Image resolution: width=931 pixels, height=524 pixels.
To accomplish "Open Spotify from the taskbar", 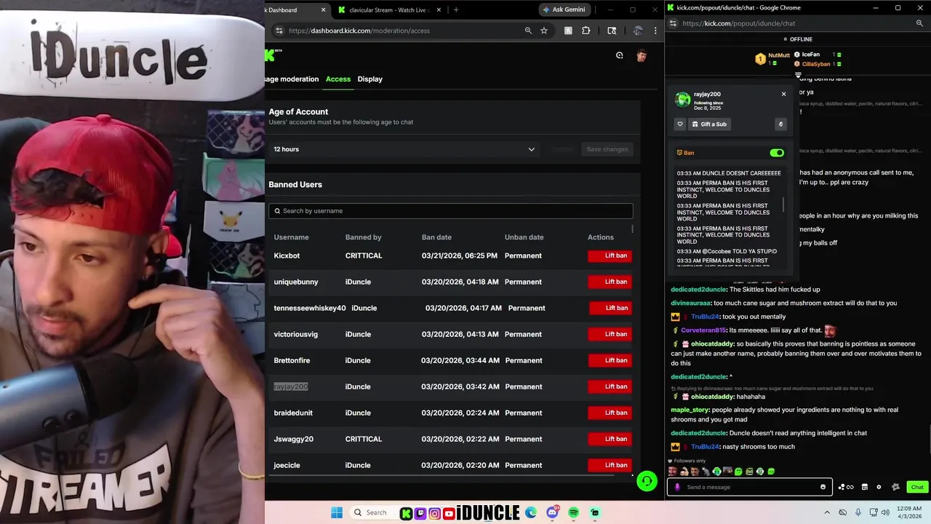I will point(573,512).
